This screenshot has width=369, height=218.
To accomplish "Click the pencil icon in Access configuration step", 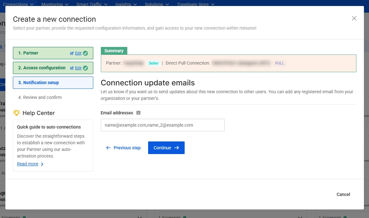I will 72,68.
